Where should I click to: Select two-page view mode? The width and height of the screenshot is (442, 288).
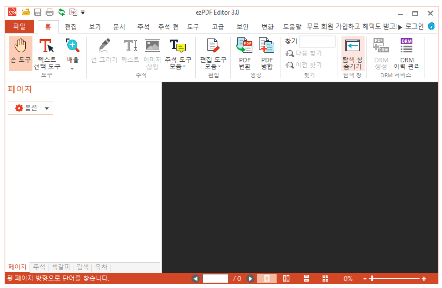tap(286, 279)
